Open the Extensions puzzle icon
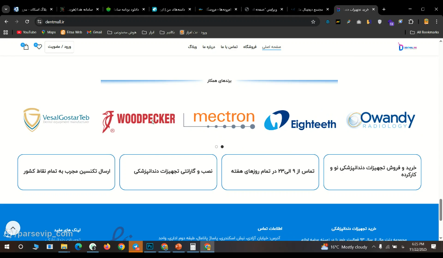This screenshot has height=258, width=443. point(411,22)
